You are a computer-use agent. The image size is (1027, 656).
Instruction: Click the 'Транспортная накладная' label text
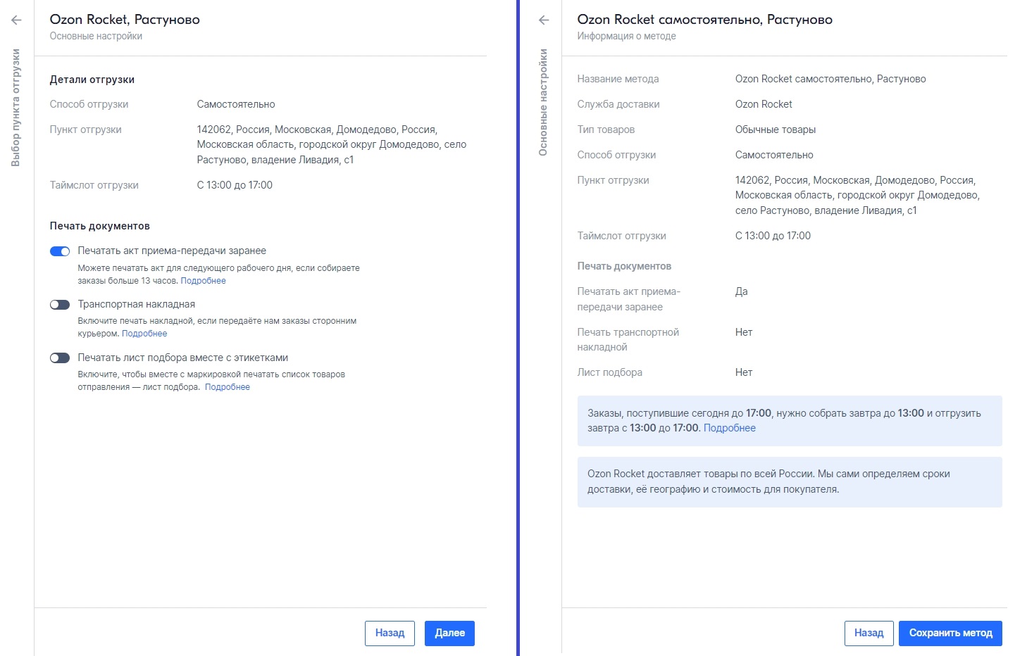[x=136, y=304]
